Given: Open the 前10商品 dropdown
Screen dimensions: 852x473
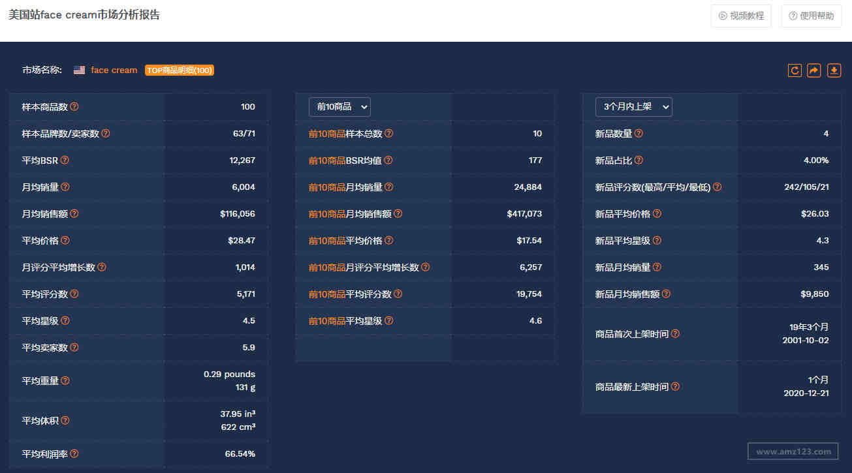Looking at the screenshot, I should pos(339,106).
